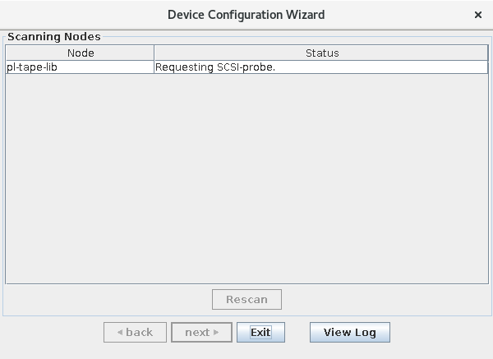Select the pl-tape-lib node cell
This screenshot has width=493, height=359.
80,67
